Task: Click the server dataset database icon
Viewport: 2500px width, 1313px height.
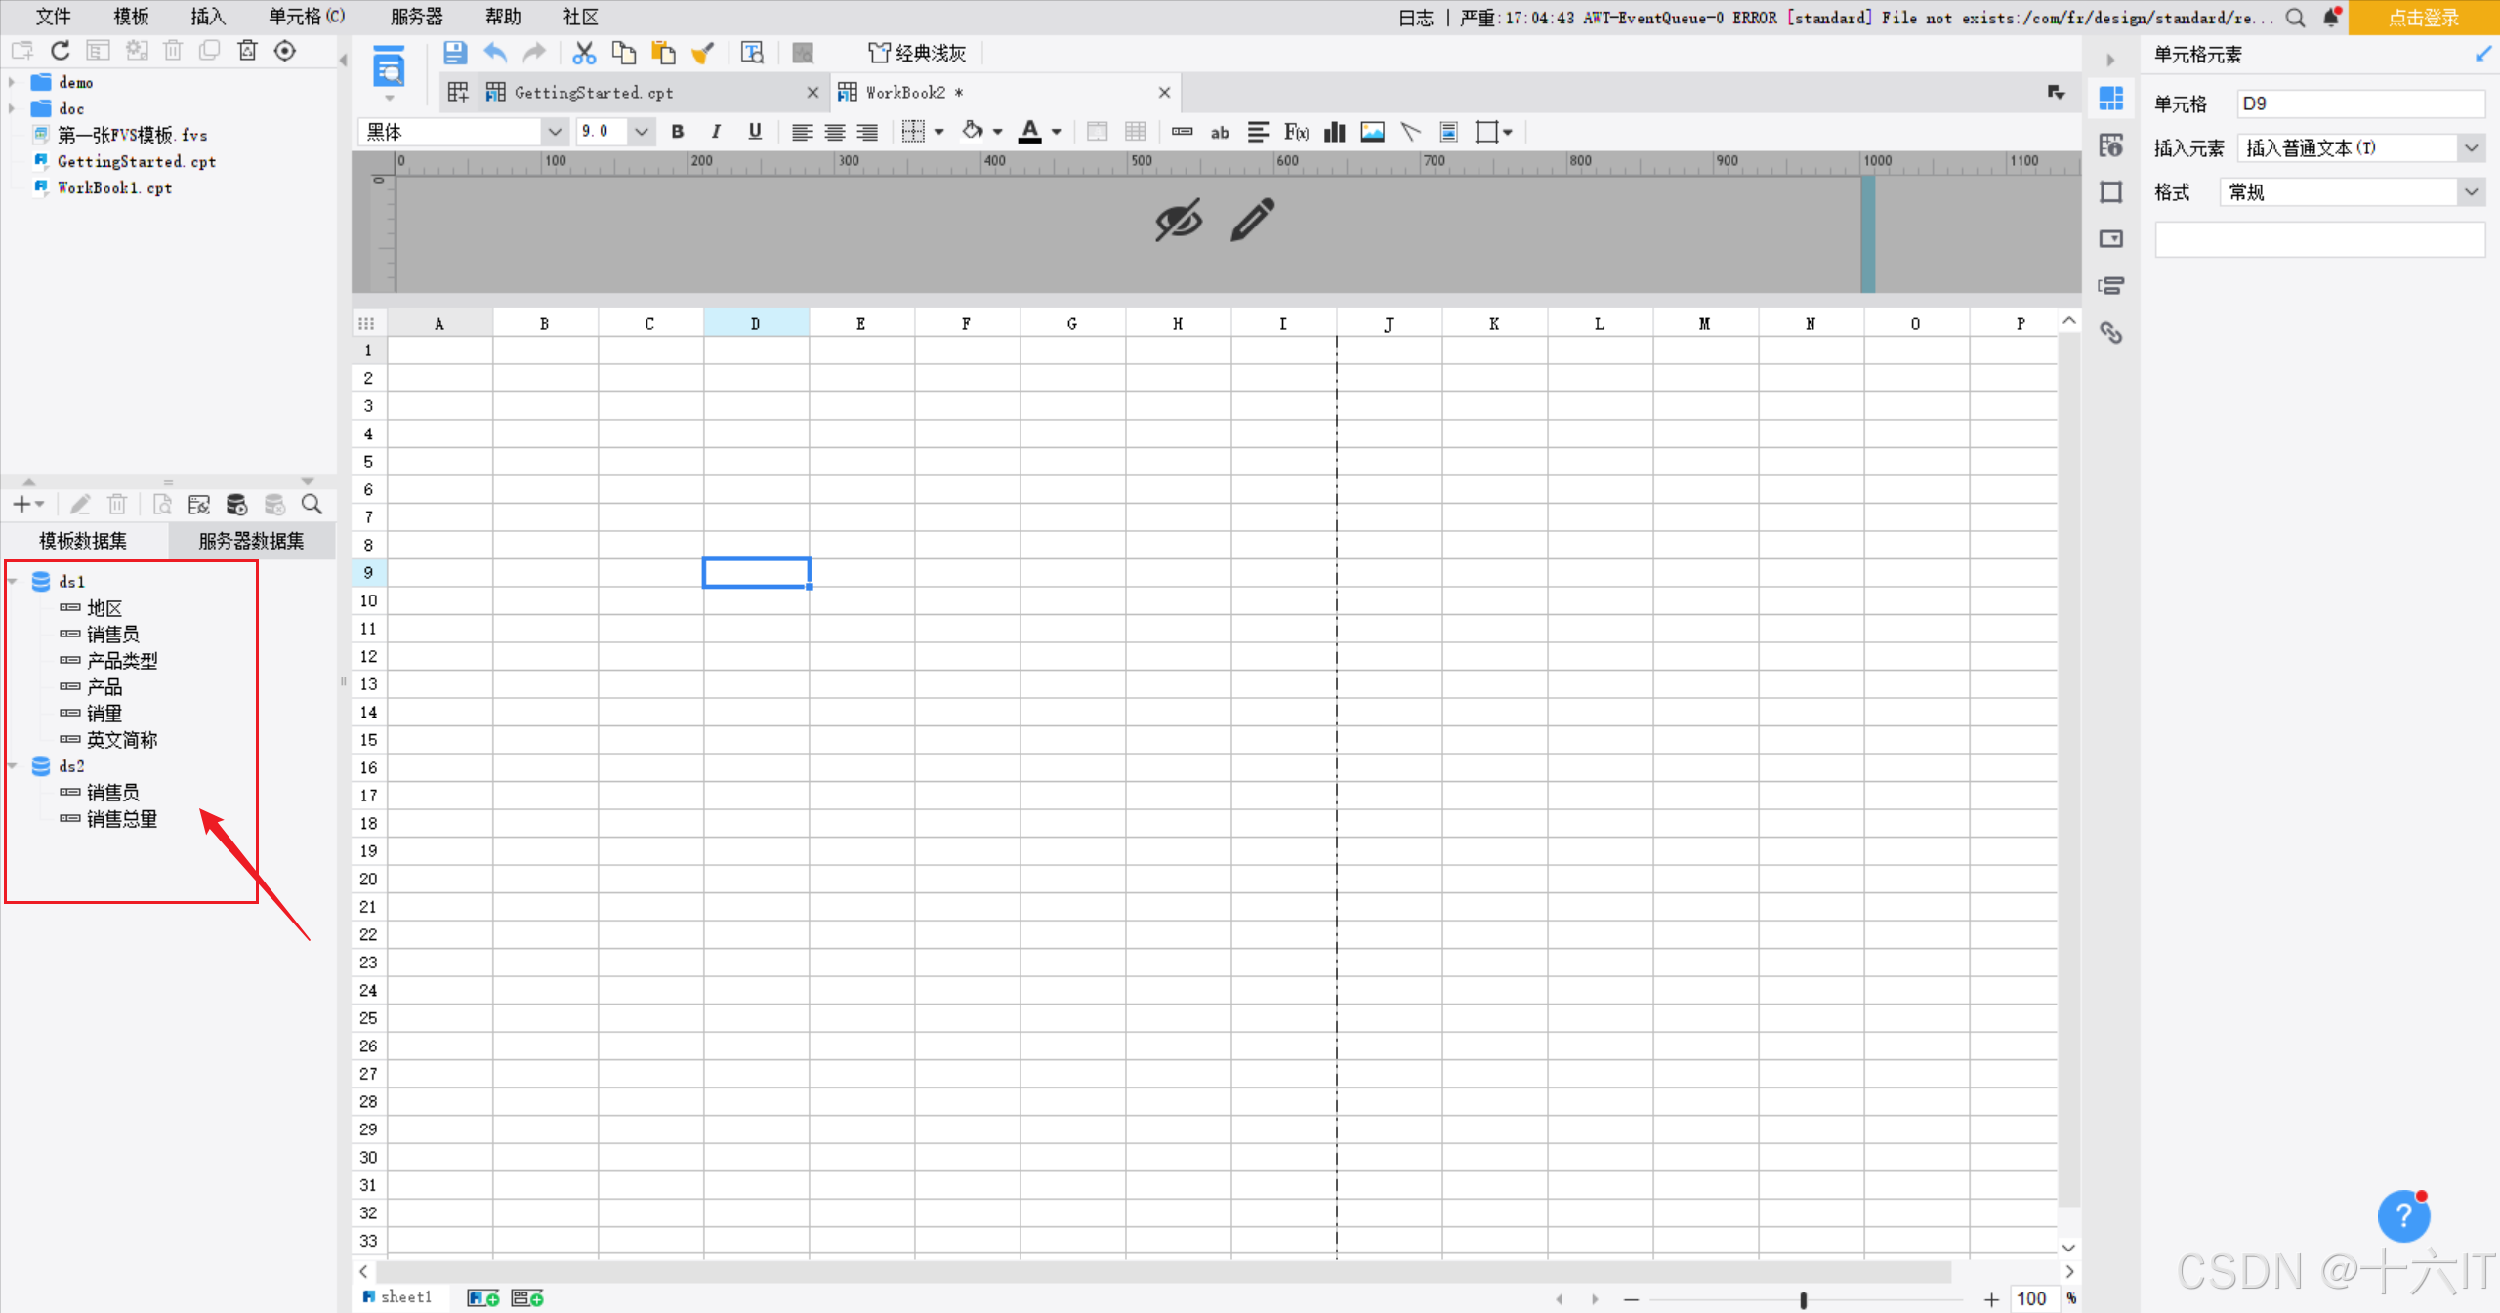Action: (x=236, y=505)
